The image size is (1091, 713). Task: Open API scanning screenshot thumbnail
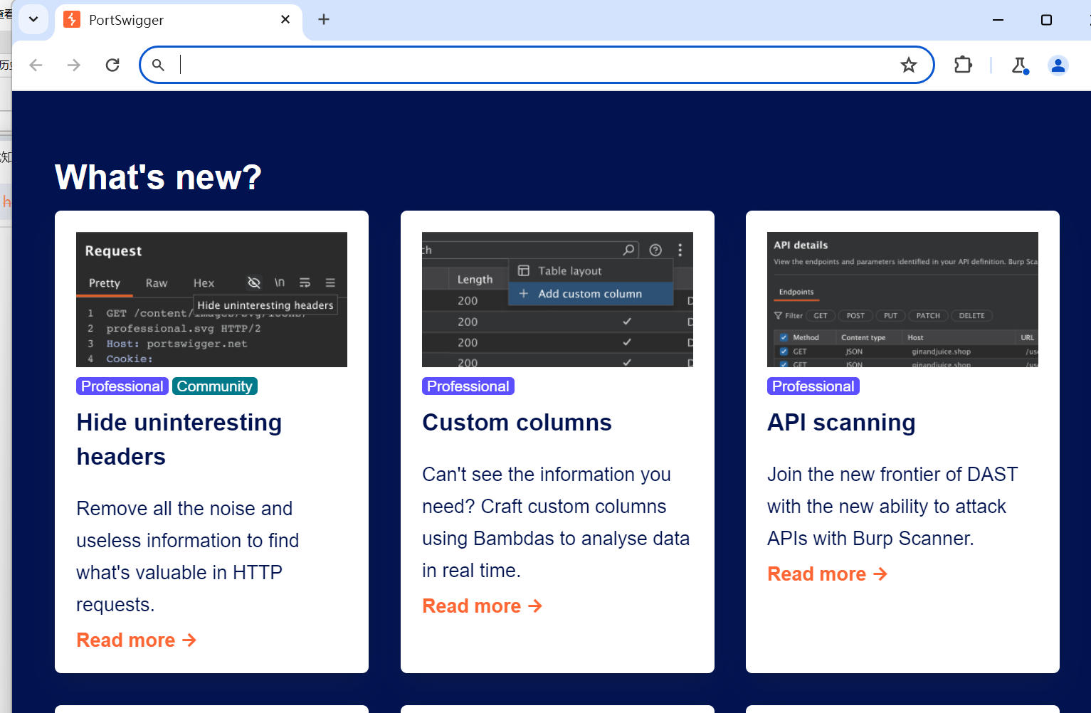[x=902, y=300]
